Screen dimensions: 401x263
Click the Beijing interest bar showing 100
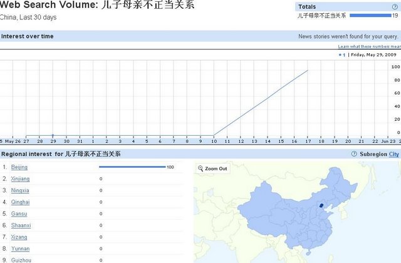click(132, 167)
